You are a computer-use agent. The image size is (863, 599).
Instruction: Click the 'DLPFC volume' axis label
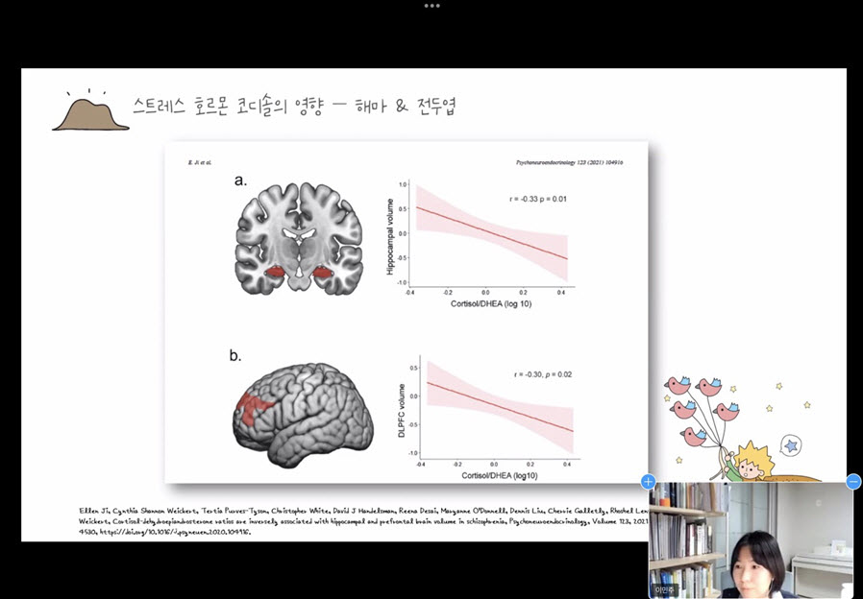pyautogui.click(x=402, y=411)
